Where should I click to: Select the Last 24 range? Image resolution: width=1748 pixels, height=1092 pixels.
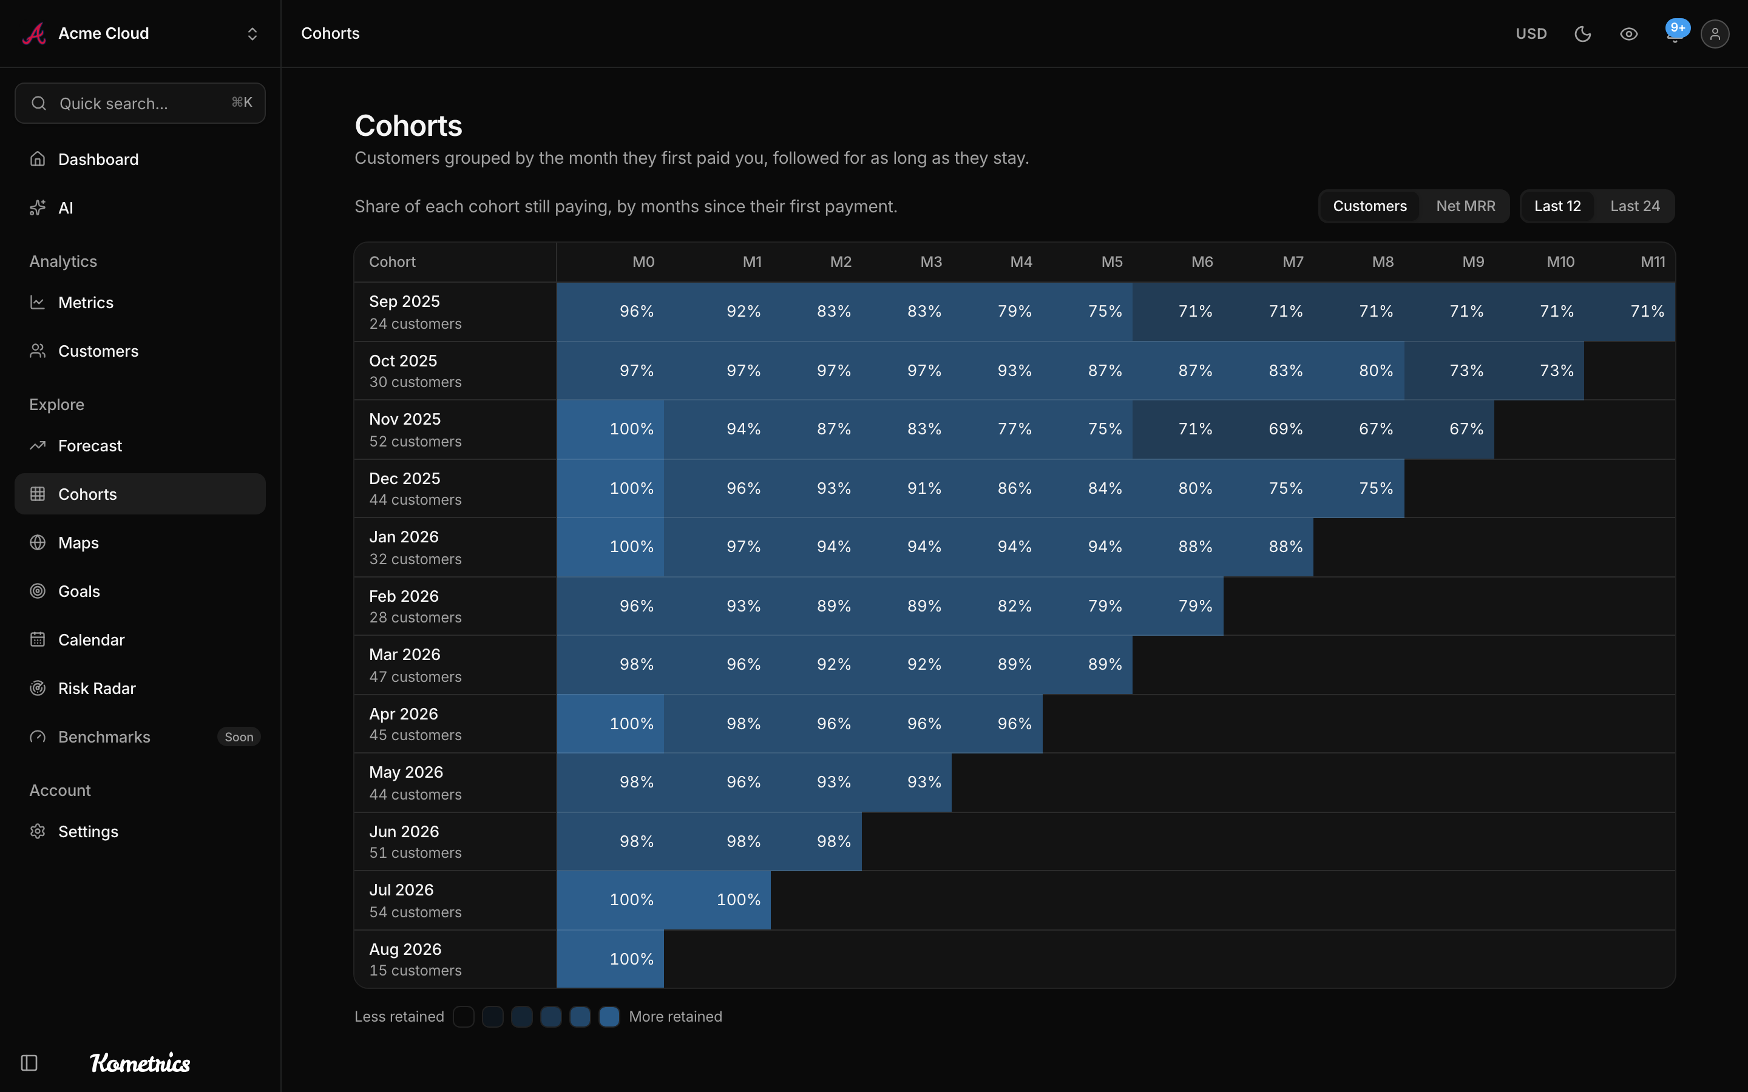pos(1635,206)
